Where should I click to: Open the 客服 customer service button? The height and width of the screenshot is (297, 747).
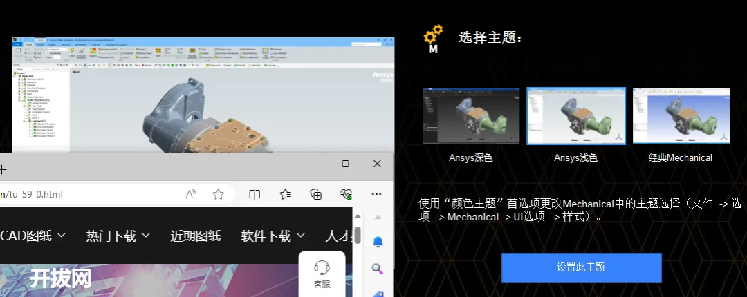coord(322,275)
